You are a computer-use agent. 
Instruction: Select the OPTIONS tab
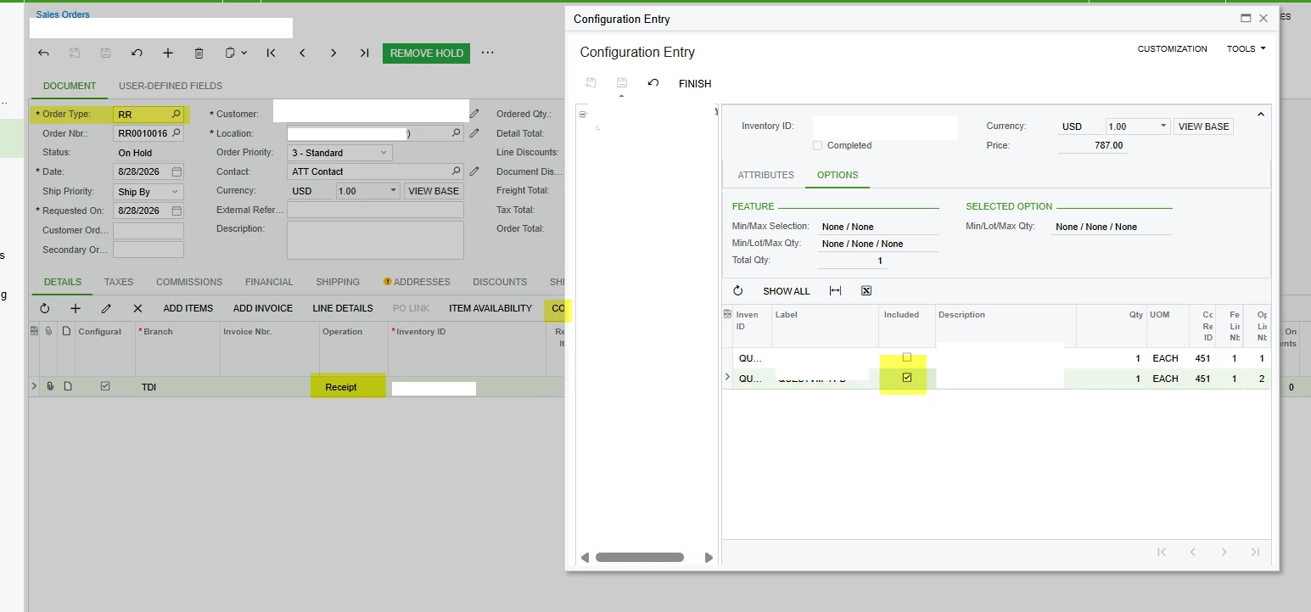(838, 175)
